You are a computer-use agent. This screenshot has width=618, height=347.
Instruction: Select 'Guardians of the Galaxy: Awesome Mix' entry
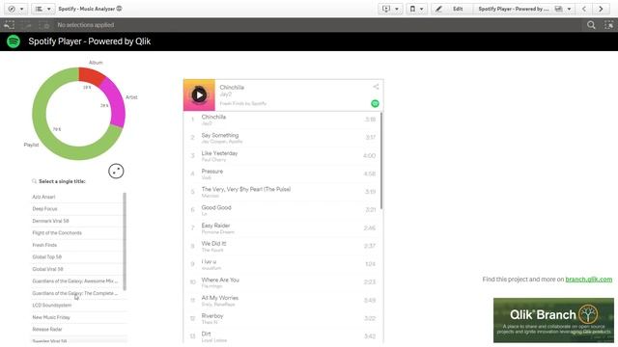77,281
